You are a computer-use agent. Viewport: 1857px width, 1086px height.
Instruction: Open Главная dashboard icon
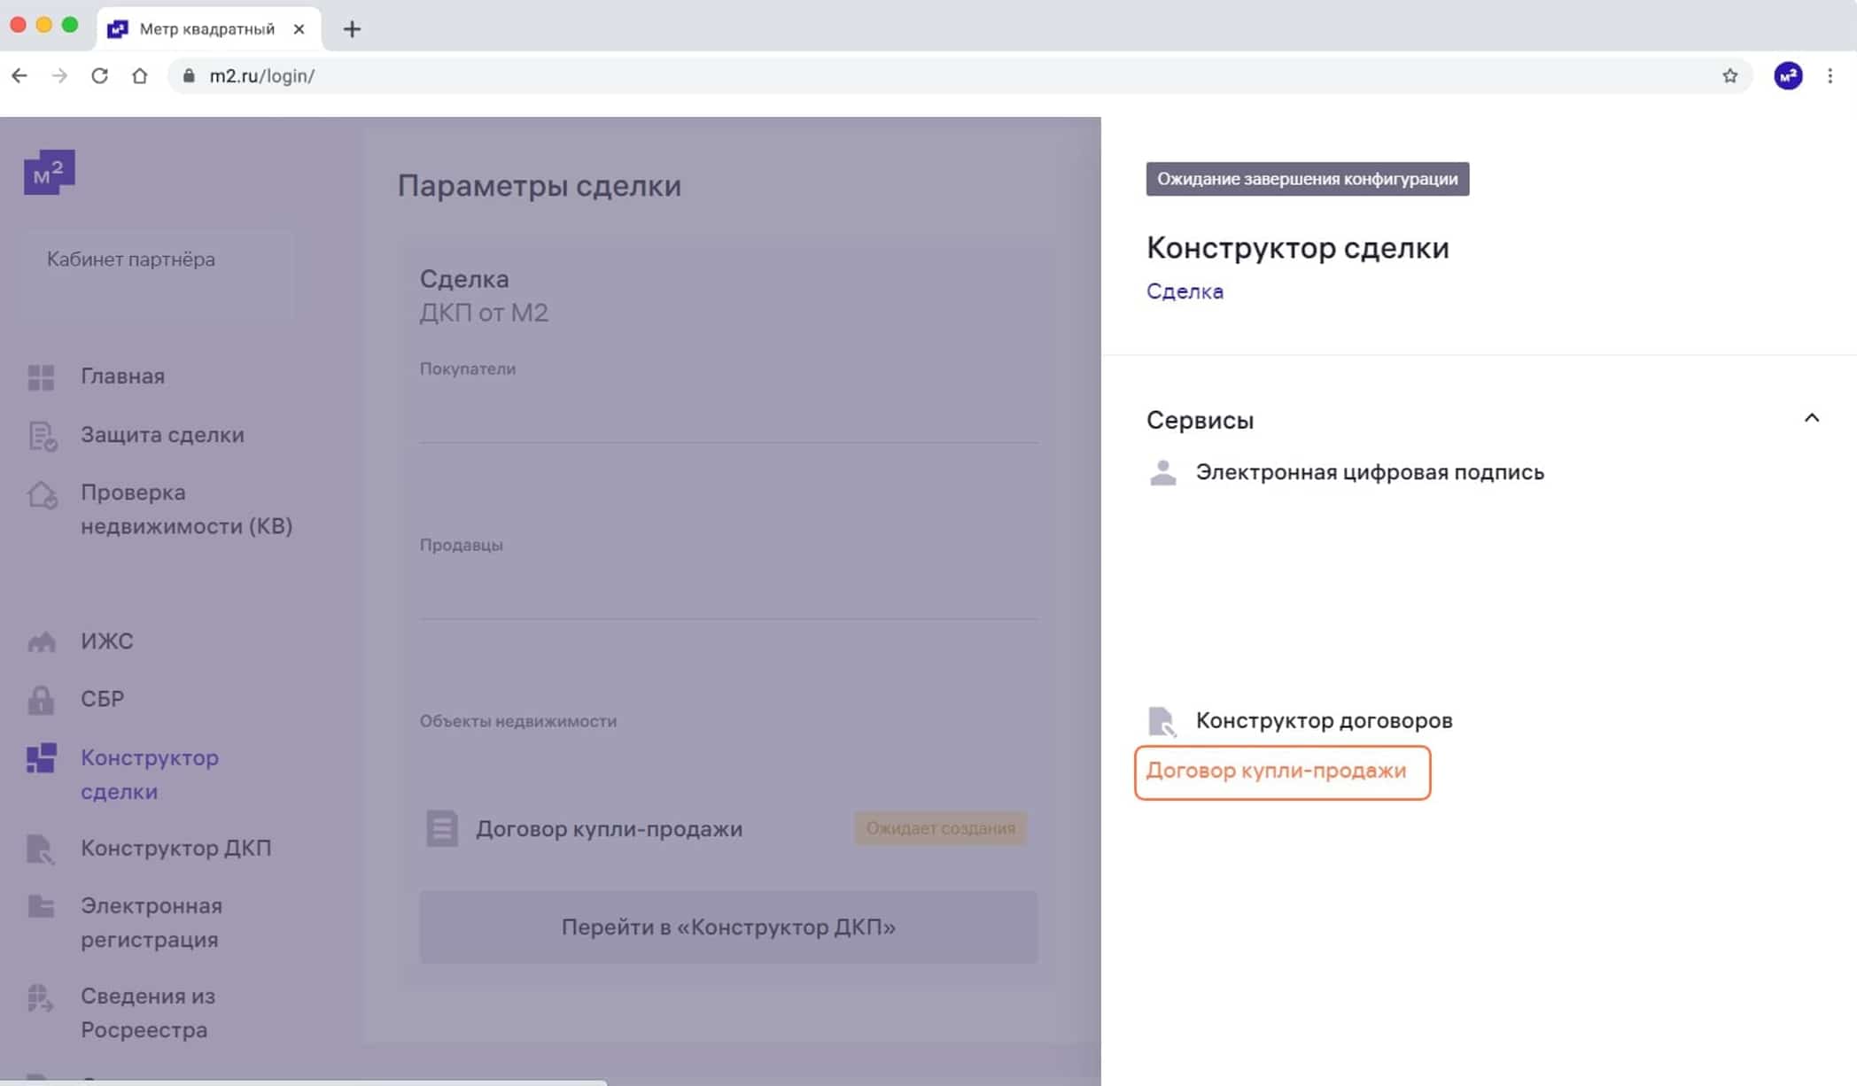pyautogui.click(x=41, y=377)
